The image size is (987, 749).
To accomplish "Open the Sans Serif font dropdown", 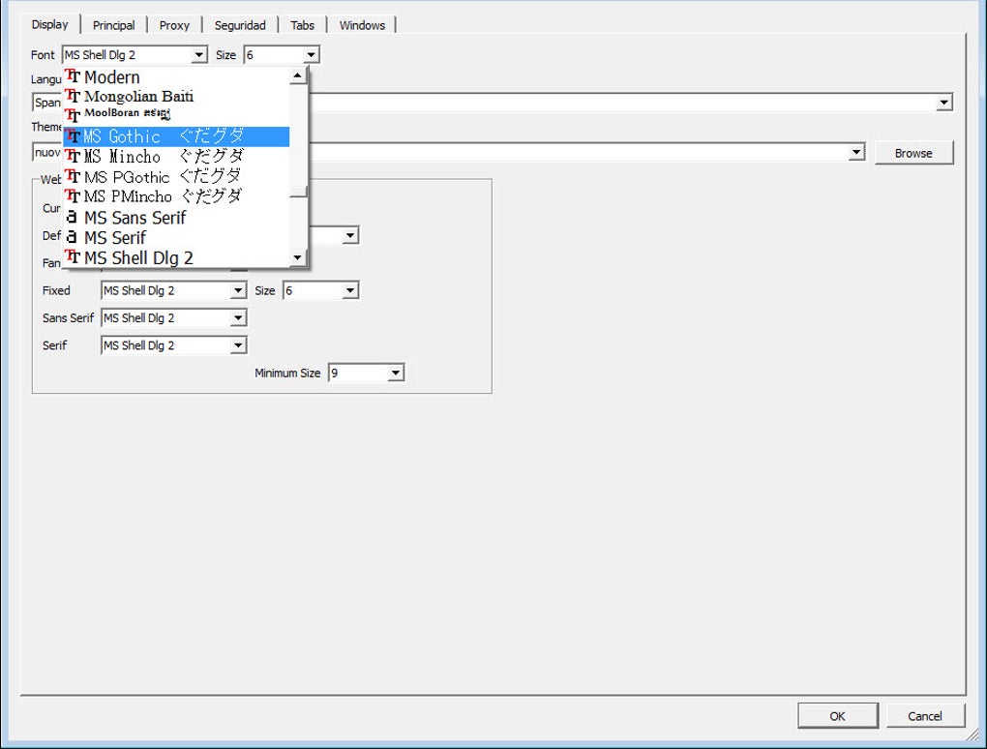I will point(238,317).
